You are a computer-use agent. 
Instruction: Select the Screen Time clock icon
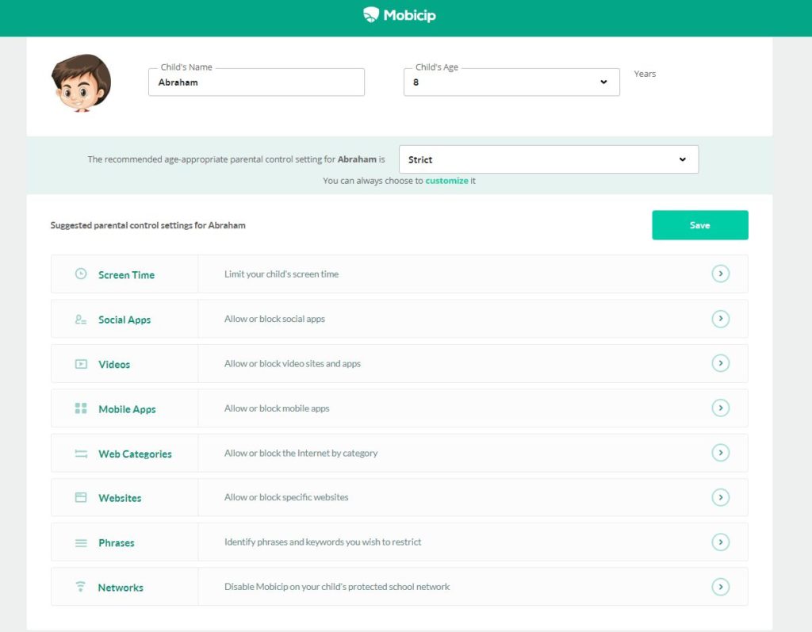80,274
